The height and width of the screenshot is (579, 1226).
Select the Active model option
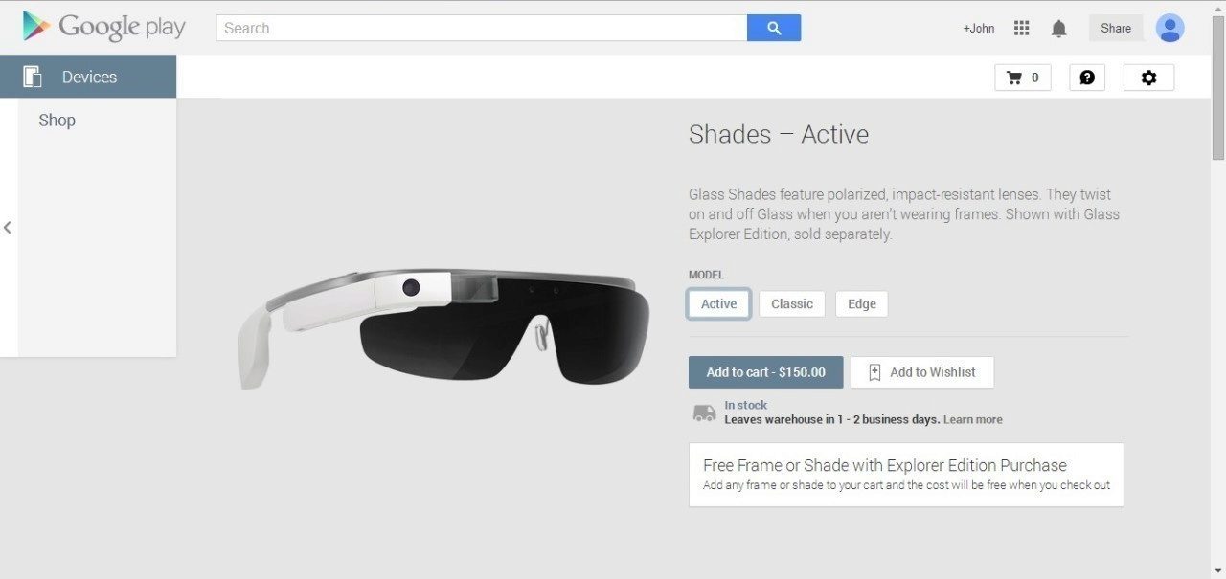point(718,303)
